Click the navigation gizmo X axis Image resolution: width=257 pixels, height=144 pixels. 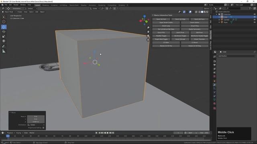pyautogui.click(x=141, y=21)
